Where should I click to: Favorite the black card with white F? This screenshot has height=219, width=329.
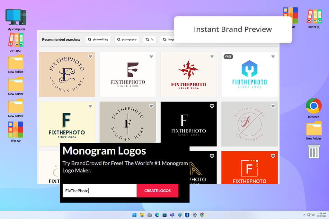click(212, 106)
